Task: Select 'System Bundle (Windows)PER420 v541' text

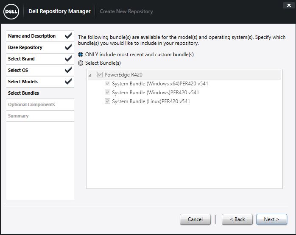Action: pyautogui.click(x=155, y=93)
